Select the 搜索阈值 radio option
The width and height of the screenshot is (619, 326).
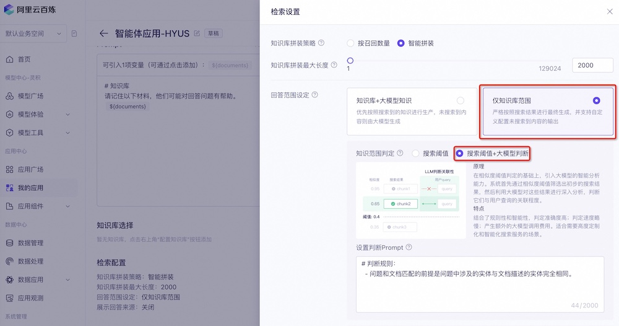click(417, 153)
